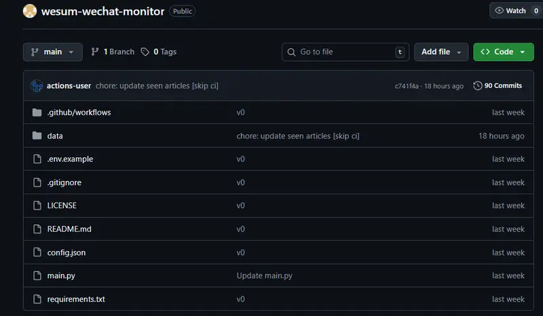This screenshot has height=316, width=543.
Task: Click the data folder icon
Action: (x=37, y=136)
